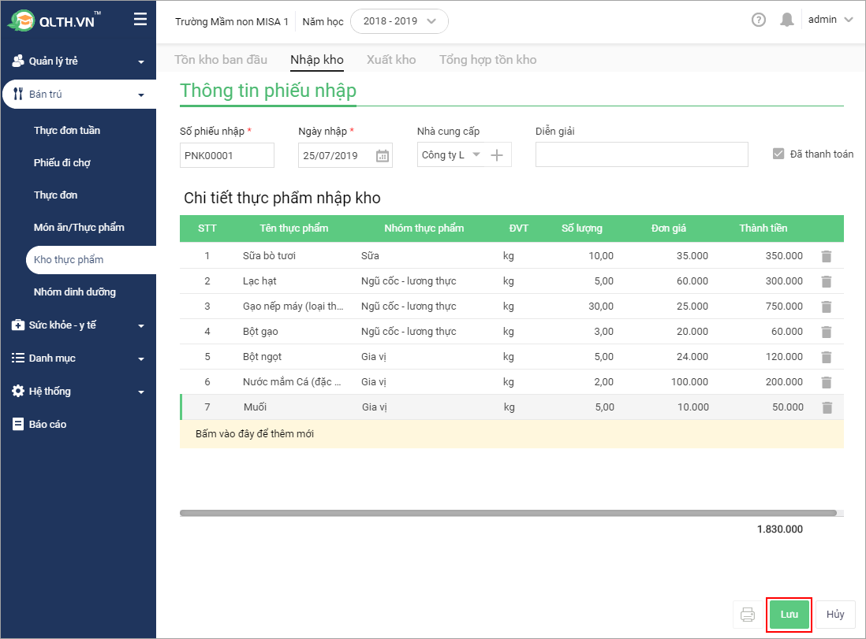
Task: Delete the Sữa bò tươi row
Action: (x=827, y=256)
